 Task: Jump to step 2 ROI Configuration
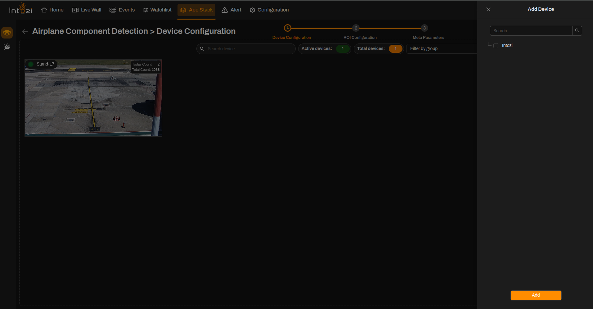point(356,28)
